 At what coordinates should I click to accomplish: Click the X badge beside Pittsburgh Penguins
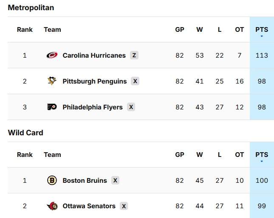[x=135, y=81]
